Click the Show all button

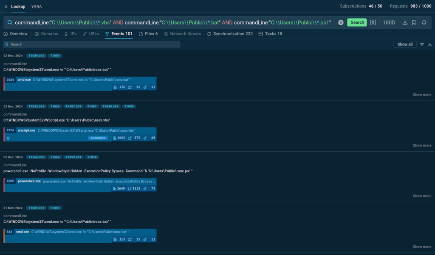[405, 44]
